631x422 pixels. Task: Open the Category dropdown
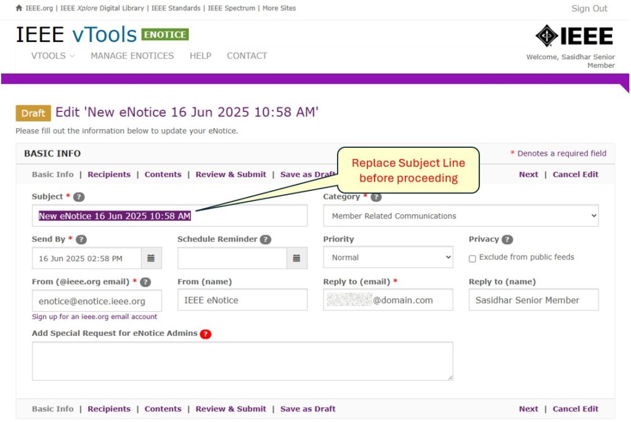pos(461,216)
